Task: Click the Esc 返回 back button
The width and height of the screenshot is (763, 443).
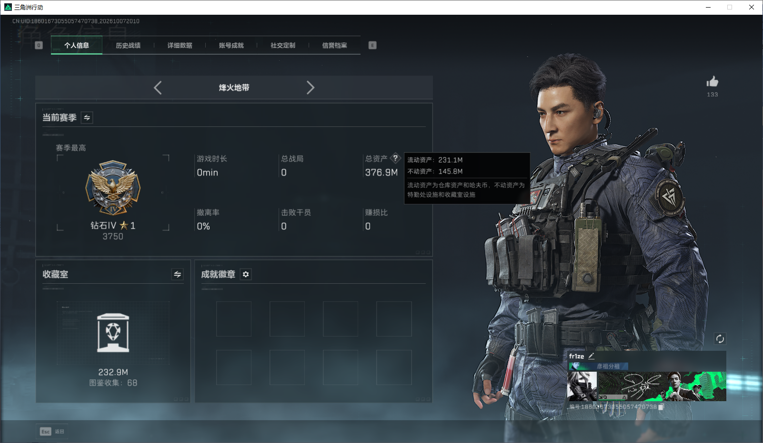Action: [x=52, y=432]
